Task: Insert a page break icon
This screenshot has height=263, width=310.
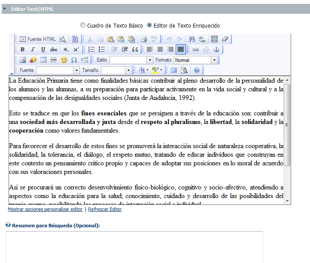Action: pyautogui.click(x=85, y=60)
